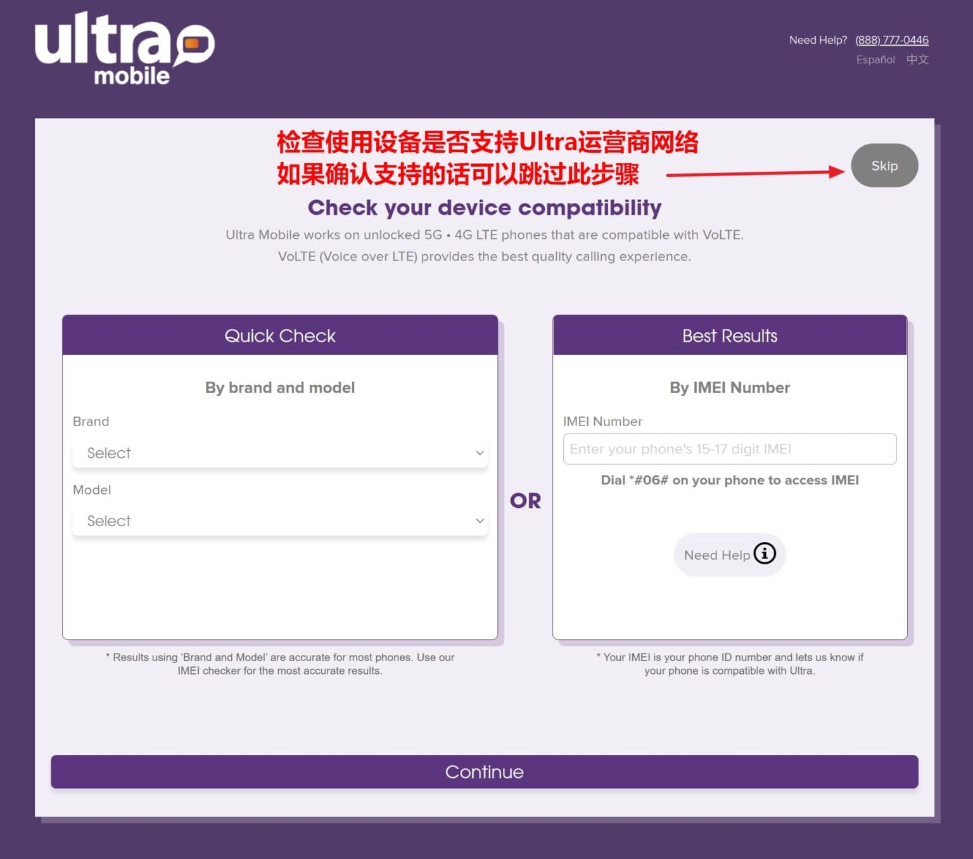Click the 'Need Help?' header text
Screen dimensions: 973x859
tap(818, 40)
